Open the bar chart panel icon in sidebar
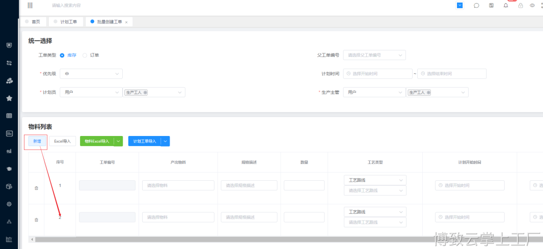This screenshot has width=543, height=249. point(9,133)
